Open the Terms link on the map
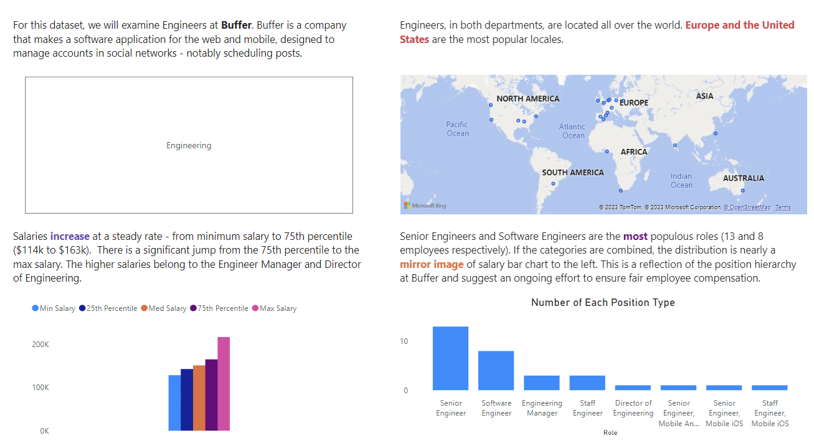Viewport: 814px width, 448px height. point(782,207)
